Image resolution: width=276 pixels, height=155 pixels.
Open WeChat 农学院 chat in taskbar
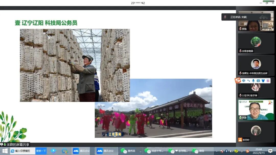(178, 151)
